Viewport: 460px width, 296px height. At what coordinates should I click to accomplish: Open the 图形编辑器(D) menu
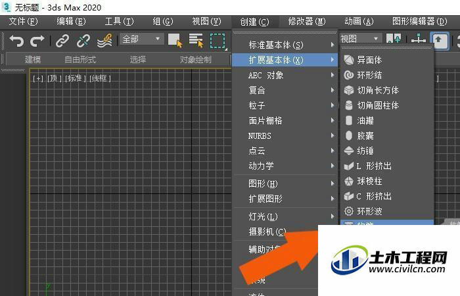[x=419, y=22]
